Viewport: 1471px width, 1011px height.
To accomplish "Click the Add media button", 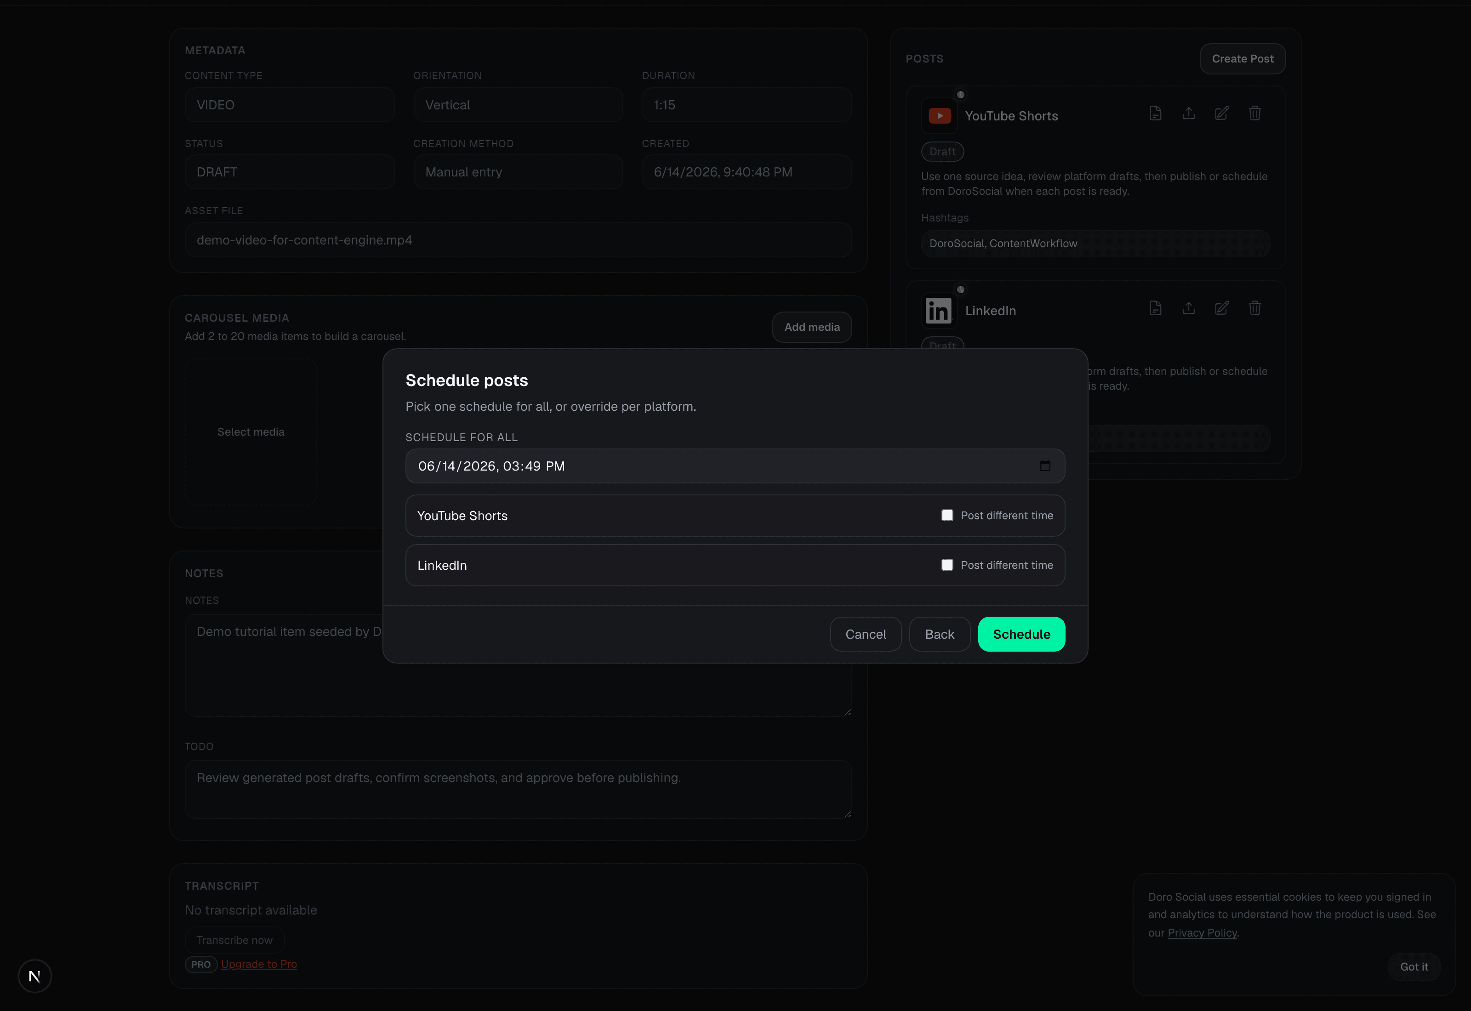I will [811, 328].
